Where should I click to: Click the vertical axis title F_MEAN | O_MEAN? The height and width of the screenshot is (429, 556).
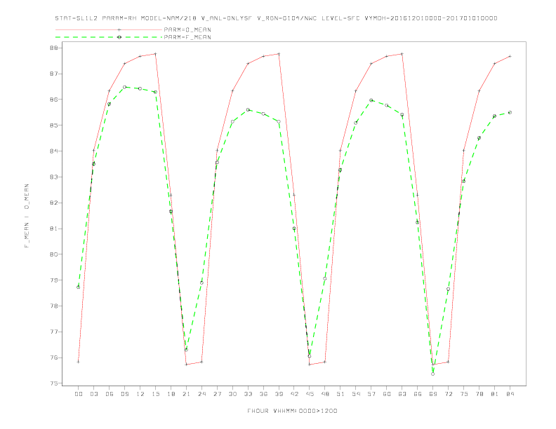pyautogui.click(x=27, y=216)
